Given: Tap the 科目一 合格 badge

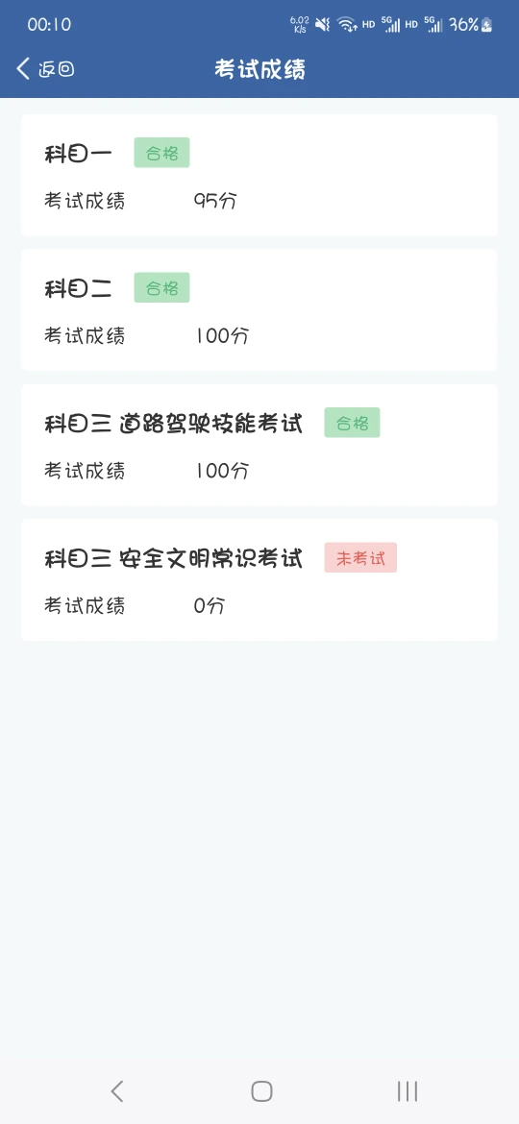Looking at the screenshot, I should click(162, 153).
